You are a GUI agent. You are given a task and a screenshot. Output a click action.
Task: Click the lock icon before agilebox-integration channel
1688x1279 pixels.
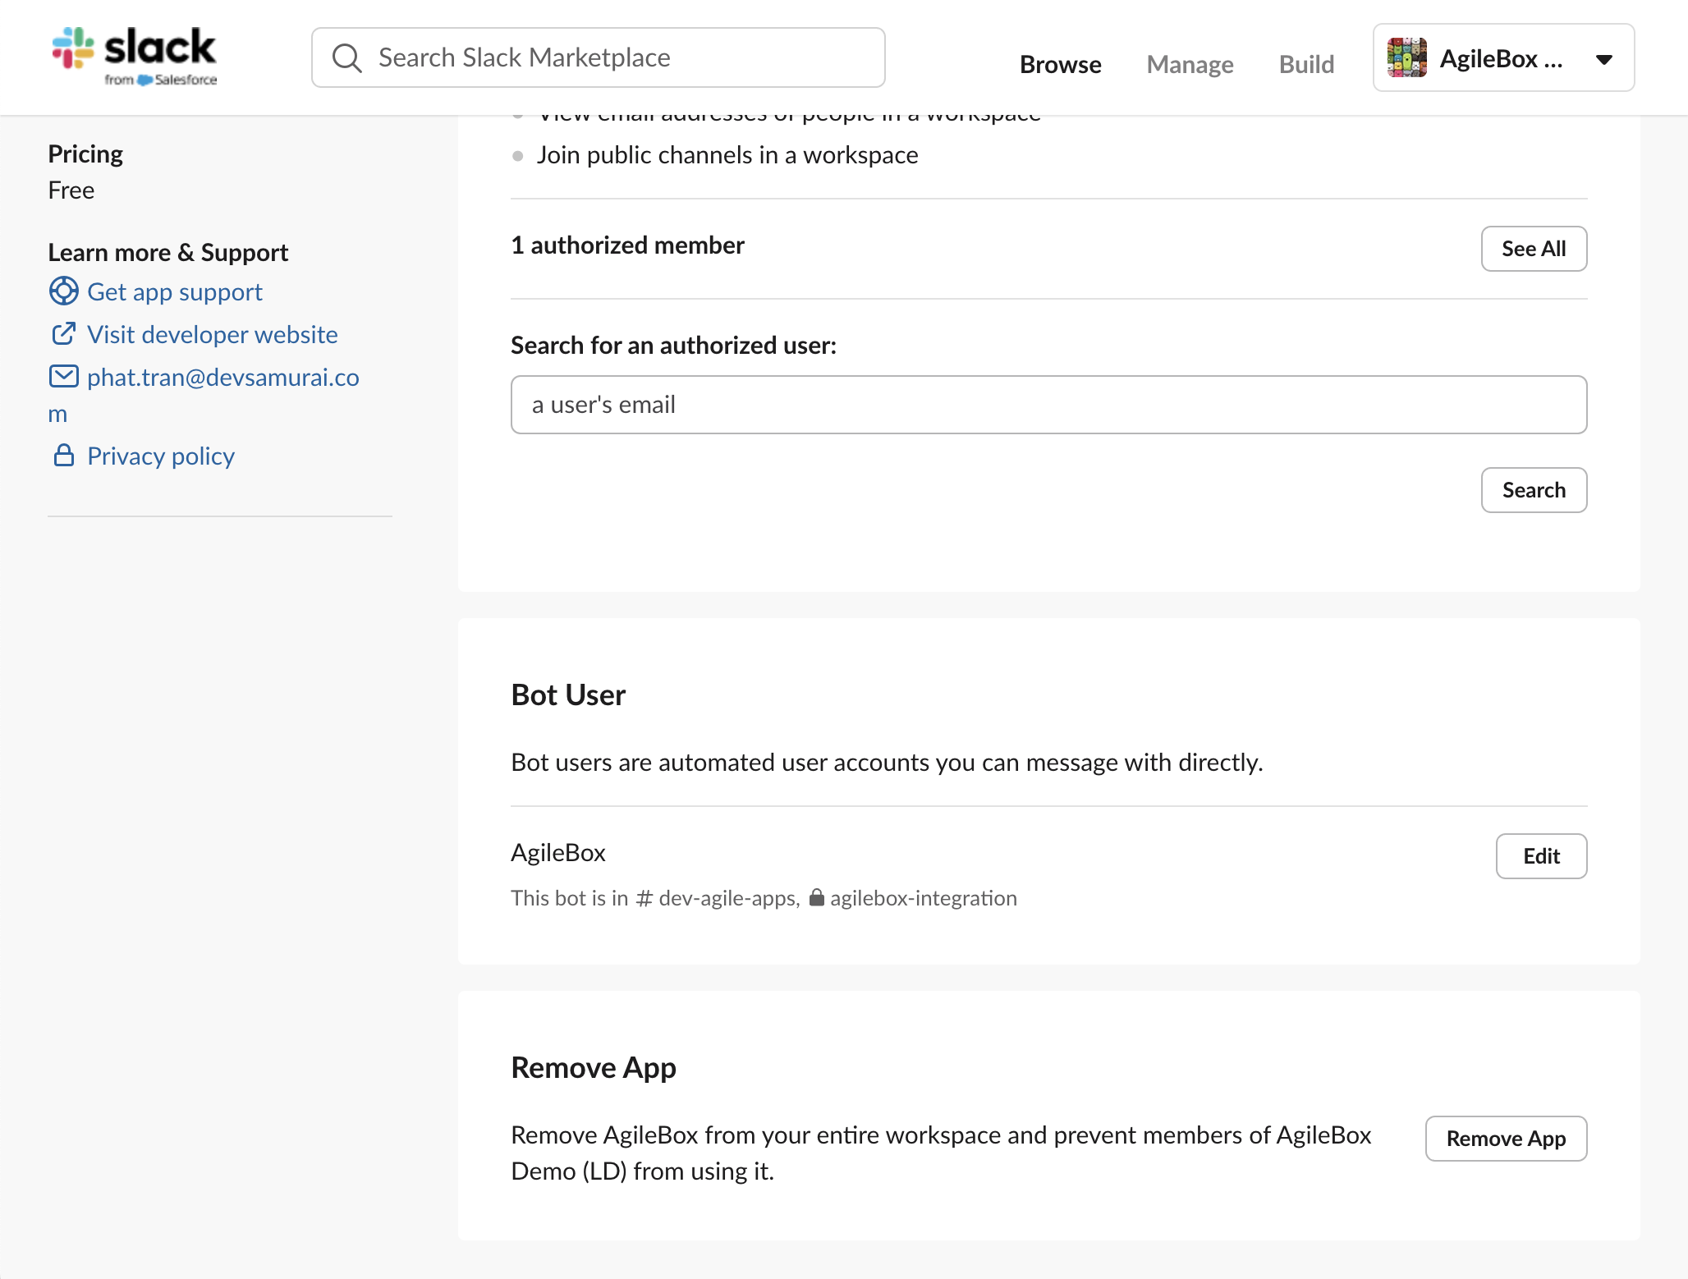click(x=816, y=897)
